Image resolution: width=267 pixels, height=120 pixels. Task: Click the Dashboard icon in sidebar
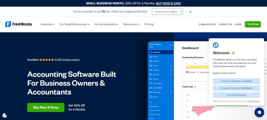coord(150,52)
